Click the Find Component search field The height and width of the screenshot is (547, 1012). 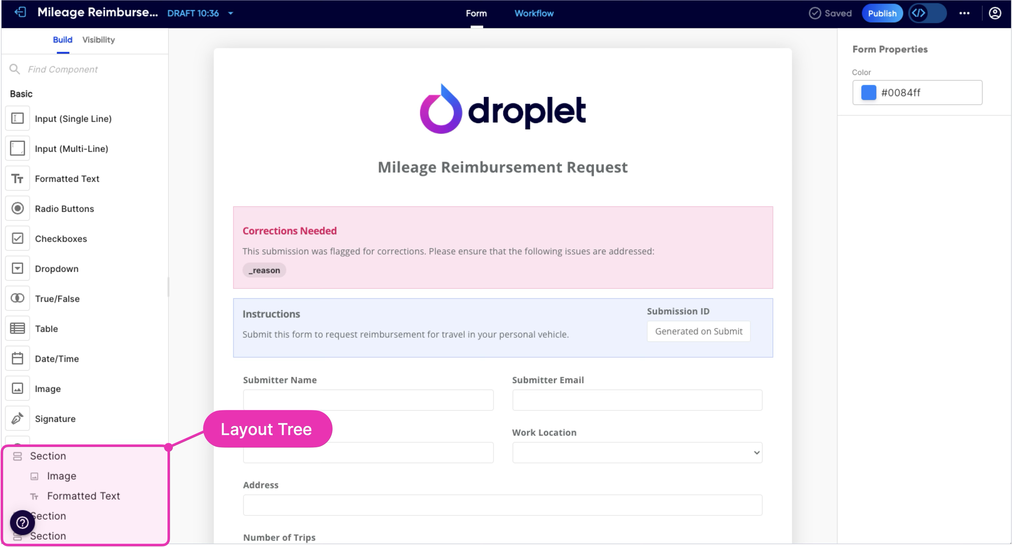tap(90, 70)
